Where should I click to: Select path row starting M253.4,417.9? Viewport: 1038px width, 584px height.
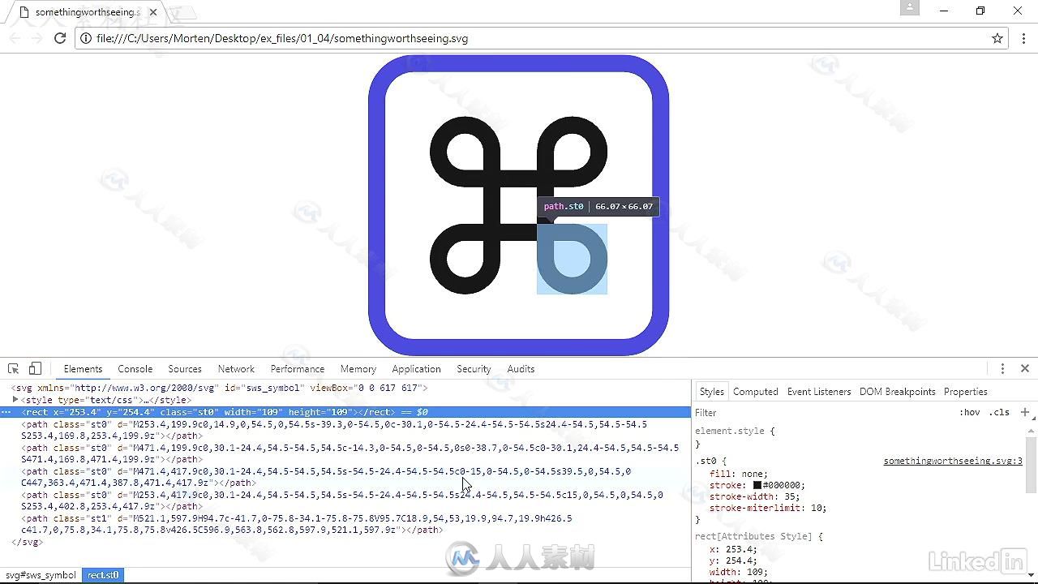345,500
